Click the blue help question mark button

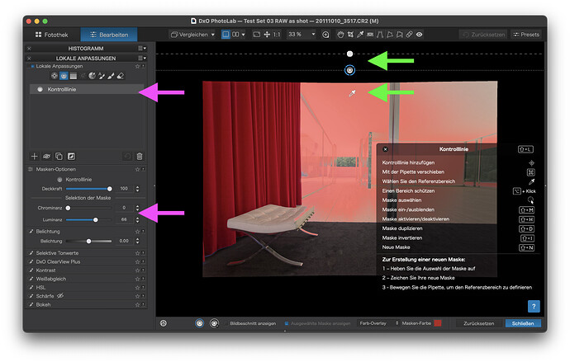pos(534,306)
